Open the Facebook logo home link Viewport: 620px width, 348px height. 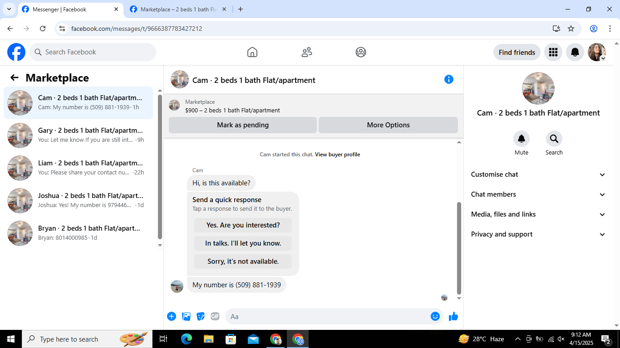(x=16, y=52)
